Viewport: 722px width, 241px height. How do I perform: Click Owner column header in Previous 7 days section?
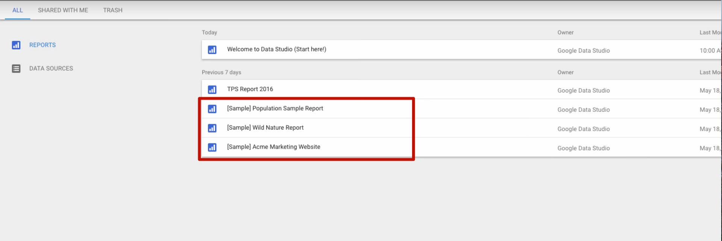click(566, 72)
